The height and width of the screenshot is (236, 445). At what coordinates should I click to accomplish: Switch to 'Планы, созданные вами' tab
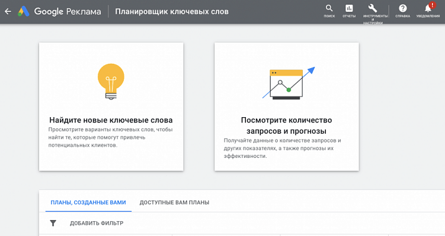click(88, 202)
